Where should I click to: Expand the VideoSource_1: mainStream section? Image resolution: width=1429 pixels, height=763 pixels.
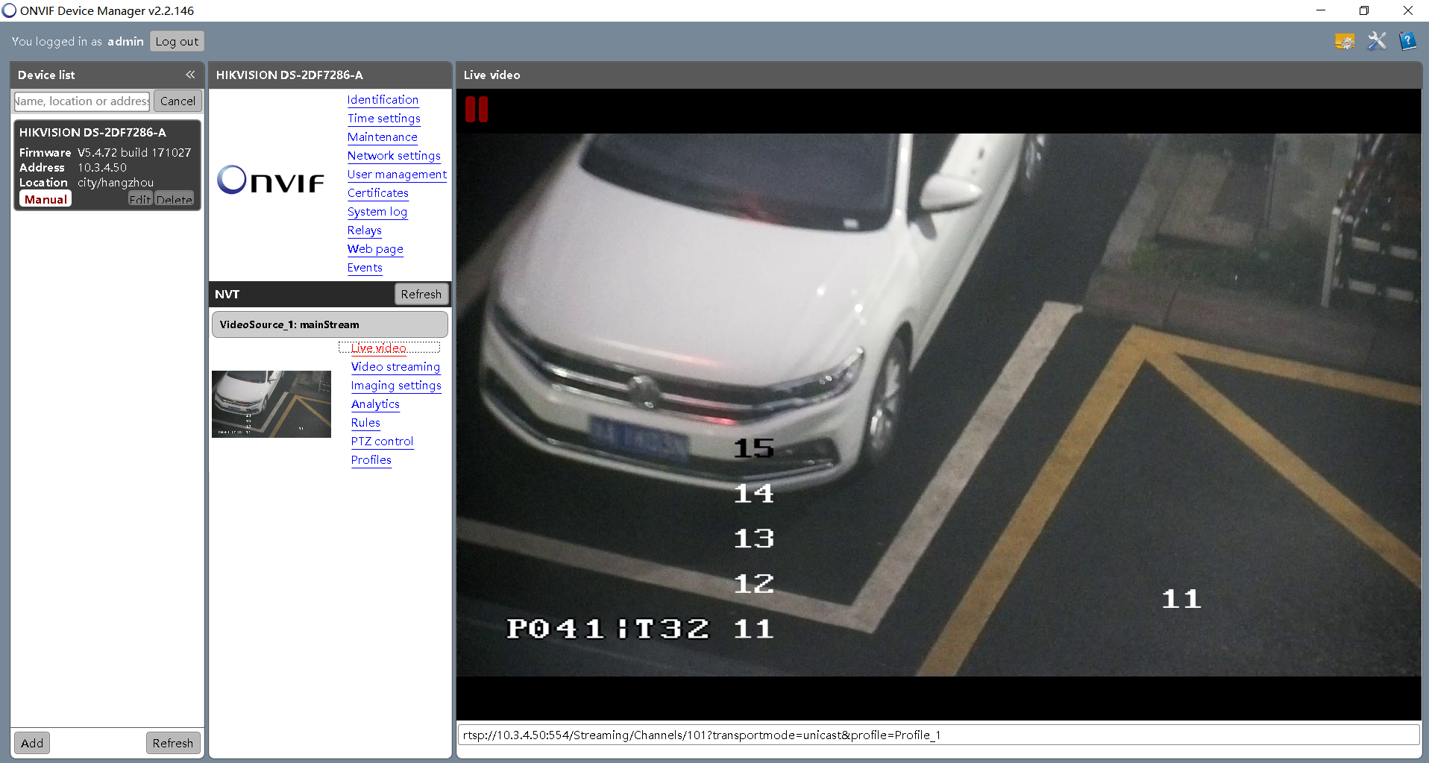tap(330, 324)
